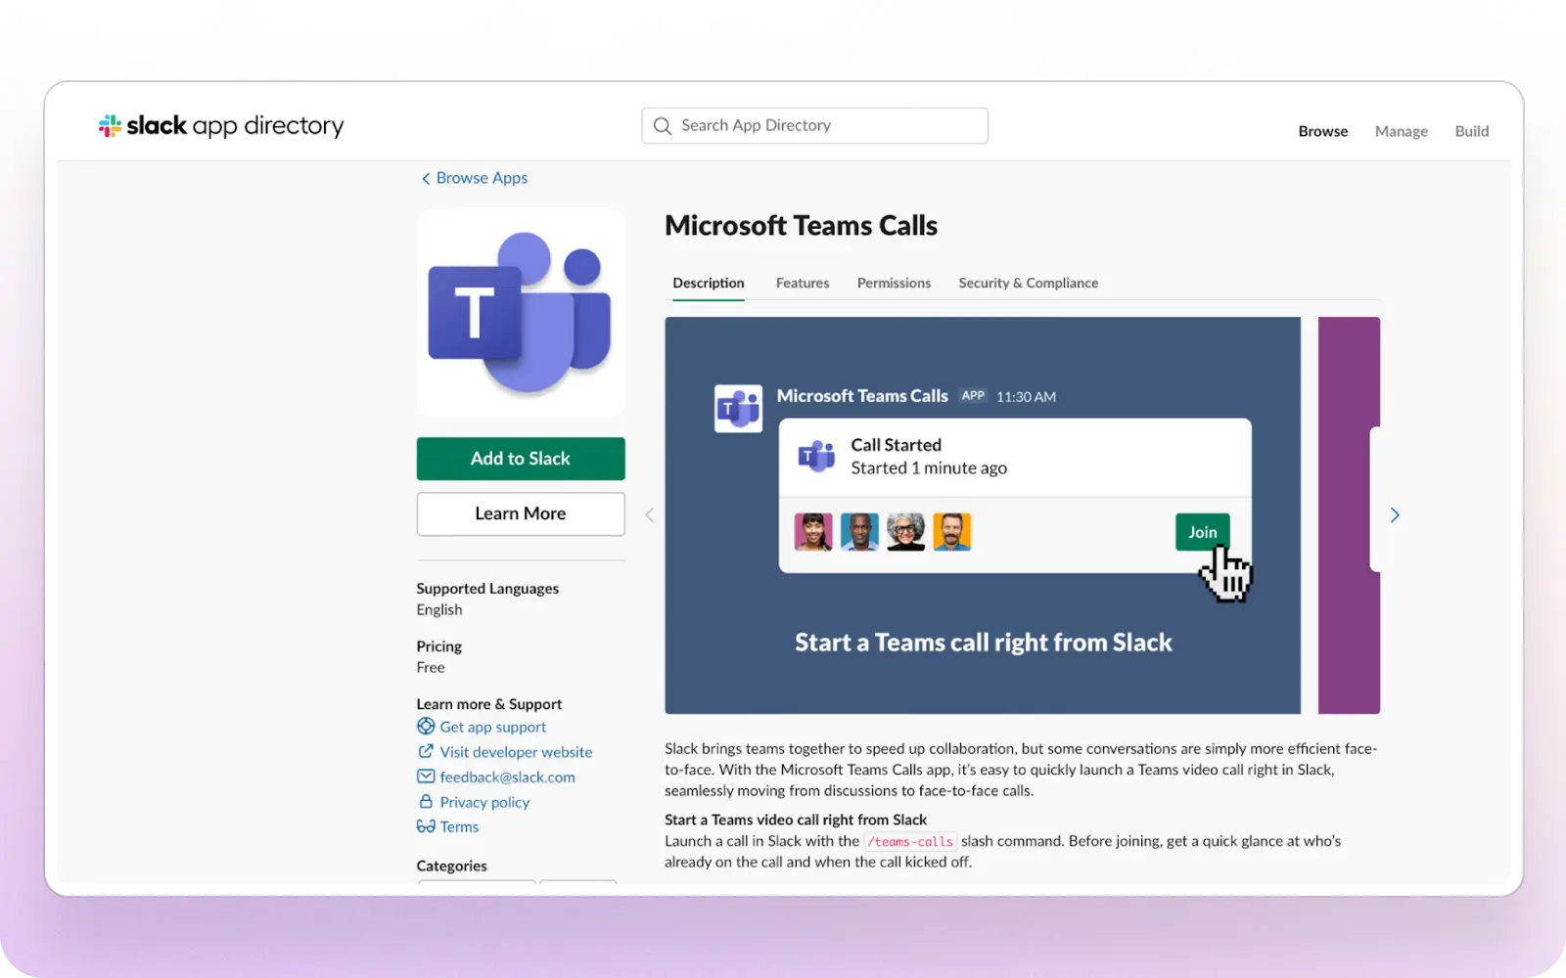Click the Slack app directory logo
Image resolution: width=1566 pixels, height=978 pixels.
220,125
